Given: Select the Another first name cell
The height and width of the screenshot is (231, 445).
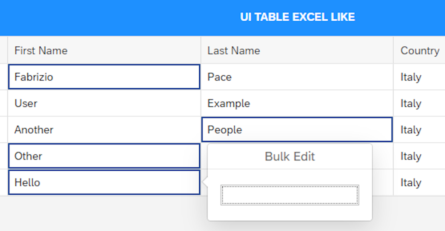Looking at the screenshot, I should (x=104, y=130).
